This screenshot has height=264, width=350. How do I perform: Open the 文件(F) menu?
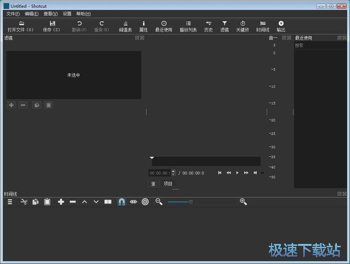coord(13,14)
